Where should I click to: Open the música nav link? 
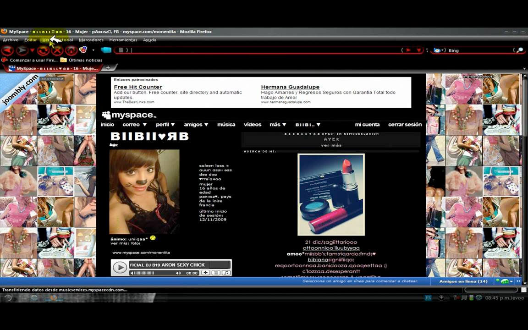click(226, 125)
